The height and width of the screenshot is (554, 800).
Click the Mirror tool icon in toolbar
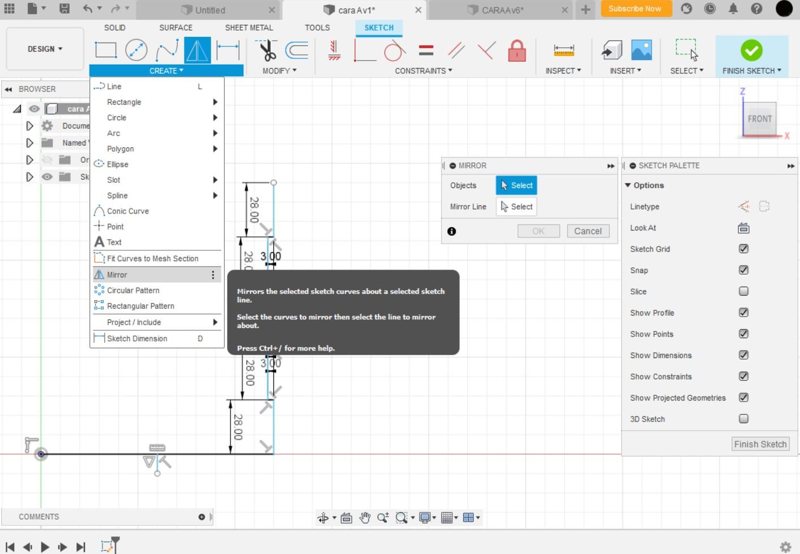pyautogui.click(x=198, y=50)
